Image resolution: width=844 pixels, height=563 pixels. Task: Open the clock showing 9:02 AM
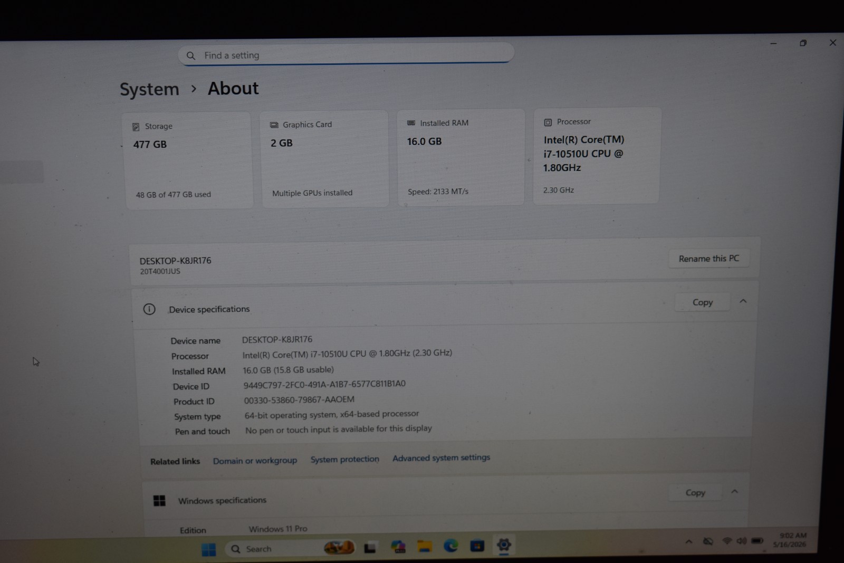[790, 540]
